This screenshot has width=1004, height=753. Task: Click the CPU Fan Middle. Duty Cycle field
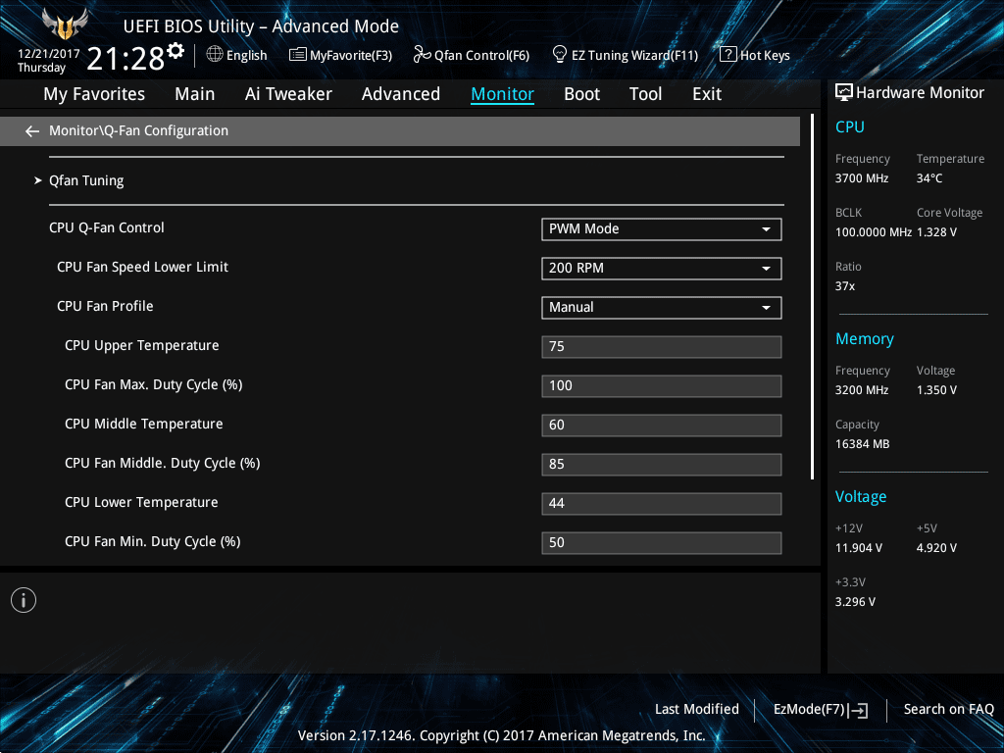(x=662, y=464)
